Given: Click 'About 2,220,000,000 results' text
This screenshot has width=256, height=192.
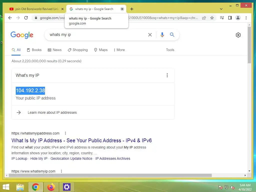Looking at the screenshot, I should [46, 61].
